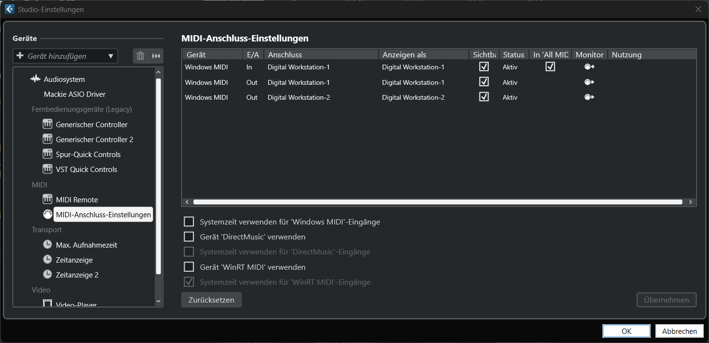Confirm settings with the OK button
The image size is (709, 343).
(626, 331)
